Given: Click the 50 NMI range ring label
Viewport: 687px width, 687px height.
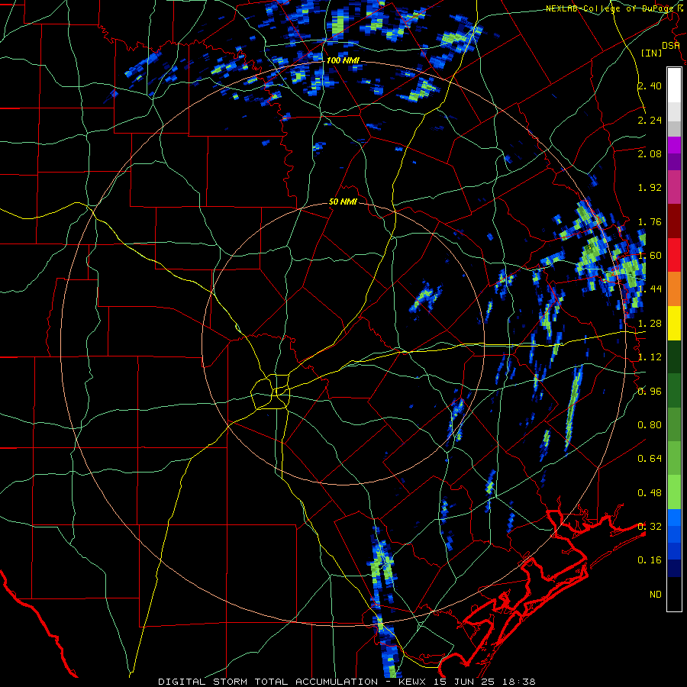Looking at the screenshot, I should coord(343,202).
